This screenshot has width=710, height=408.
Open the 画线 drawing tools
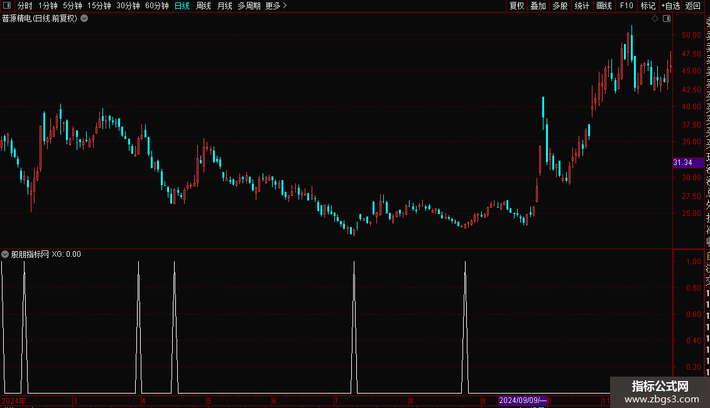point(604,6)
